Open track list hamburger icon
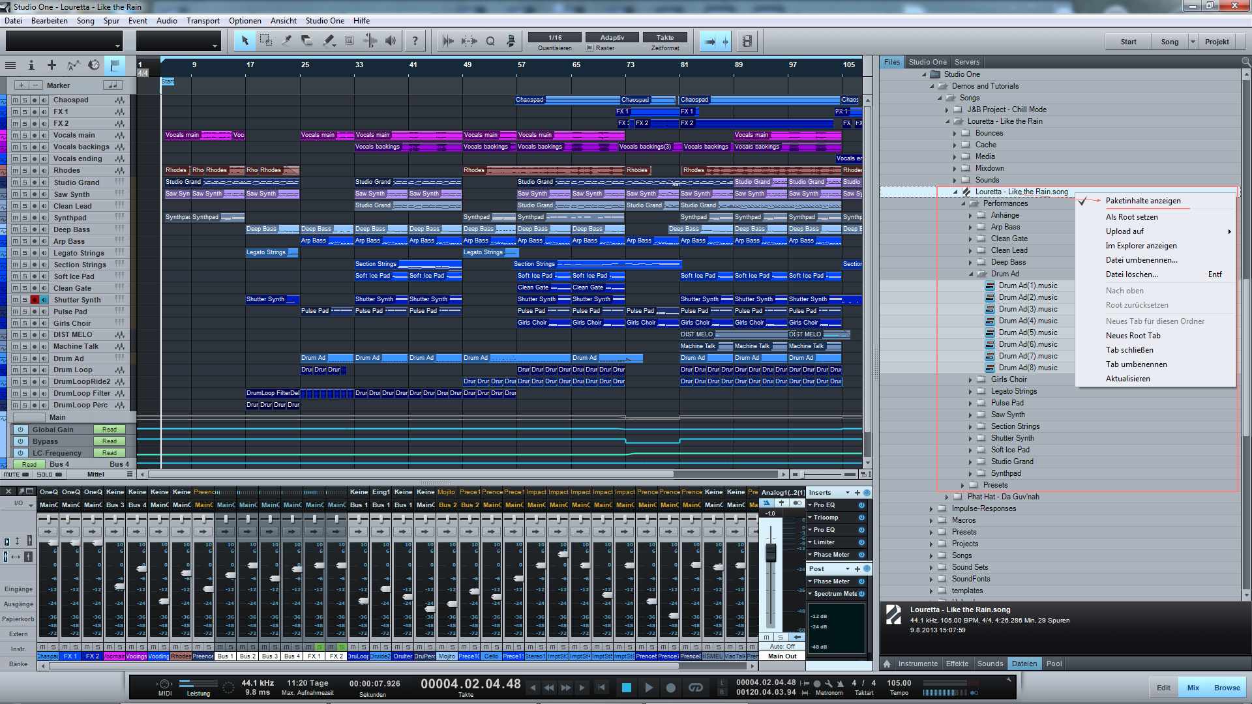 pyautogui.click(x=10, y=65)
